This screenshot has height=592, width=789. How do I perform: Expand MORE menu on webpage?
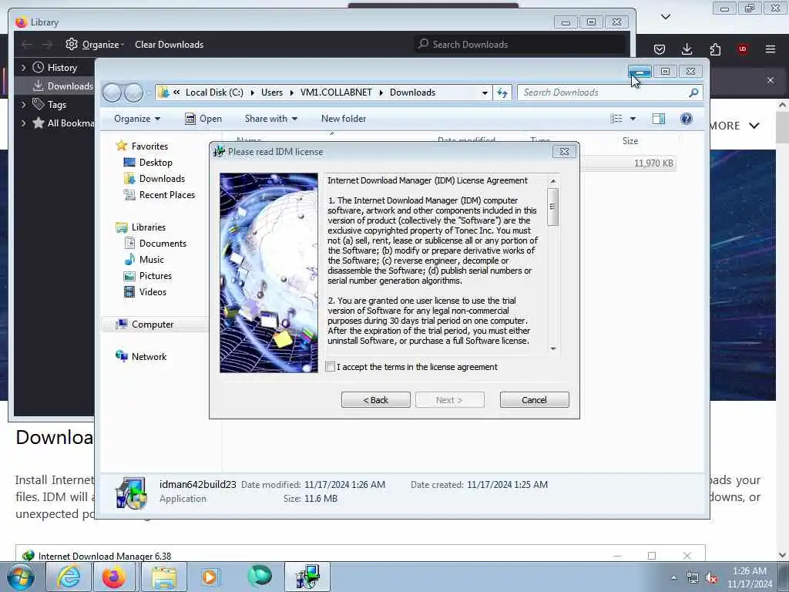734,126
